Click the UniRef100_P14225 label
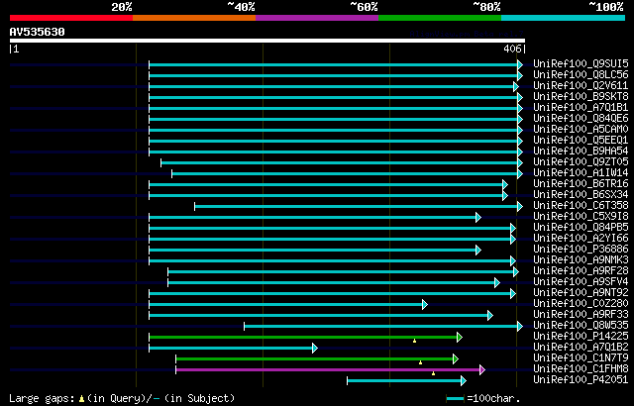This screenshot has height=406, width=634. click(x=581, y=337)
